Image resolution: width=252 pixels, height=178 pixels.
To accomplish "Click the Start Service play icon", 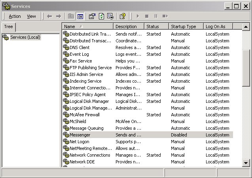I will coord(138,16).
